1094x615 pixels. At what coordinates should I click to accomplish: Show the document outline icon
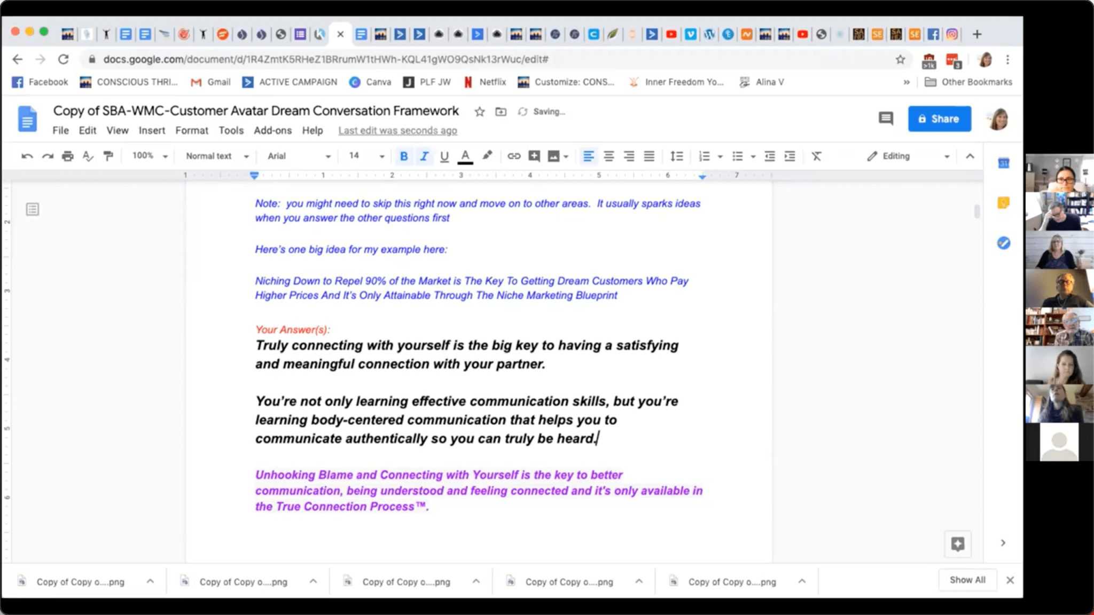(x=33, y=209)
